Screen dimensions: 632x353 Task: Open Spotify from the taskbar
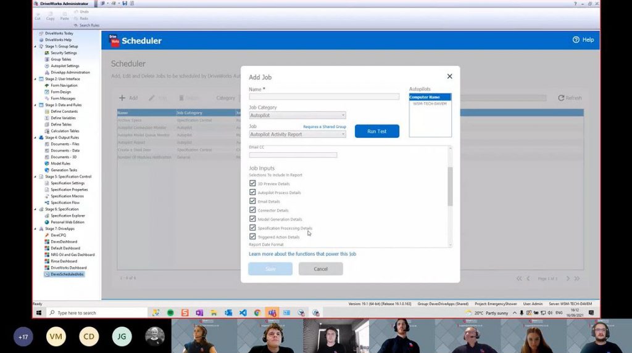pos(170,313)
